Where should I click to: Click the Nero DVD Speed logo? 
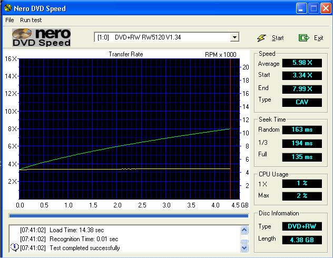tap(42, 37)
